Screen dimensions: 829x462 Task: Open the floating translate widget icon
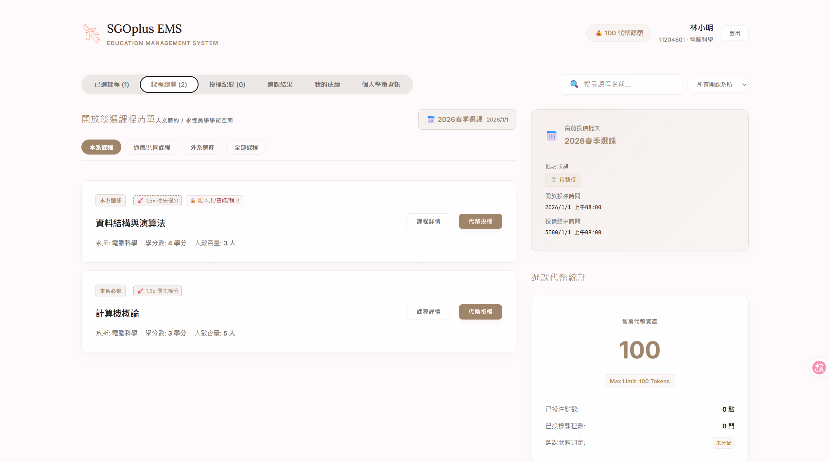[x=819, y=368]
